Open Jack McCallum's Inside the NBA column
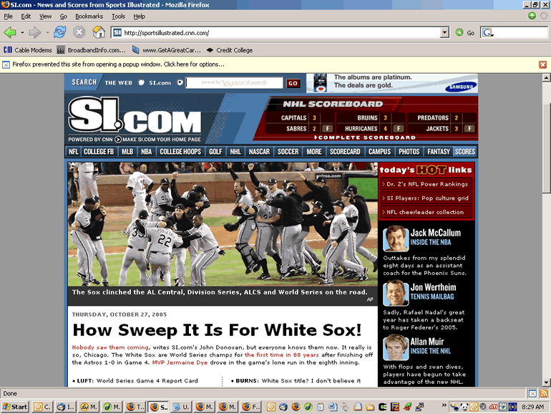The width and height of the screenshot is (551, 414). [435, 237]
